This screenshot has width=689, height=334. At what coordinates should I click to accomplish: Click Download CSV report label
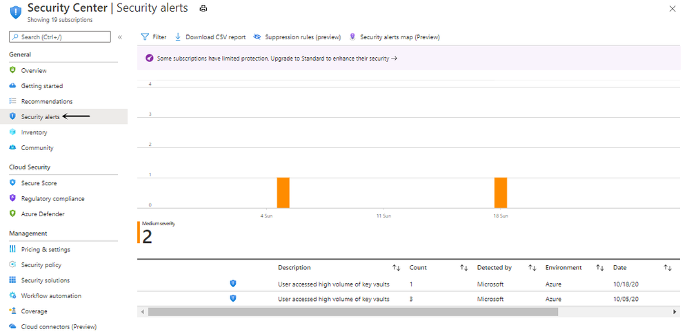pyautogui.click(x=216, y=37)
